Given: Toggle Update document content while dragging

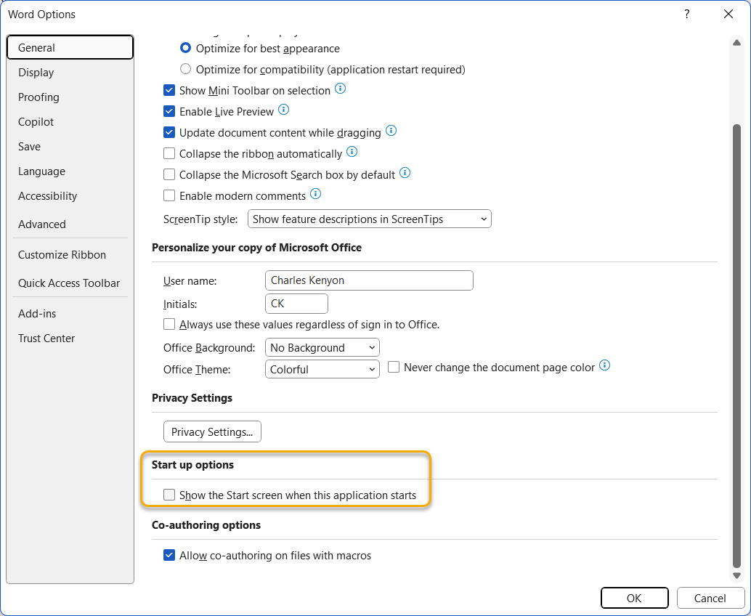Looking at the screenshot, I should coord(169,132).
